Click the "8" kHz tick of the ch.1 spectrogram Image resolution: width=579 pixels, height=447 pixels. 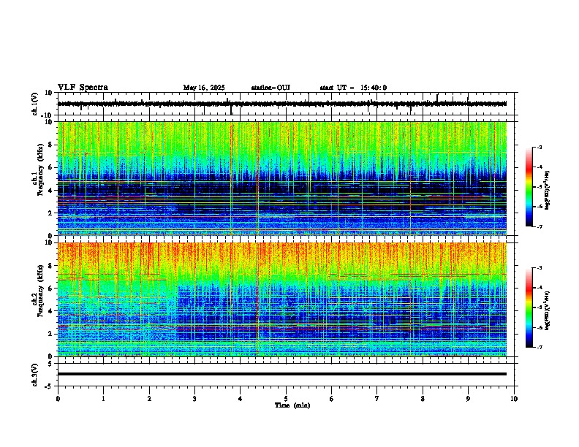(x=51, y=145)
